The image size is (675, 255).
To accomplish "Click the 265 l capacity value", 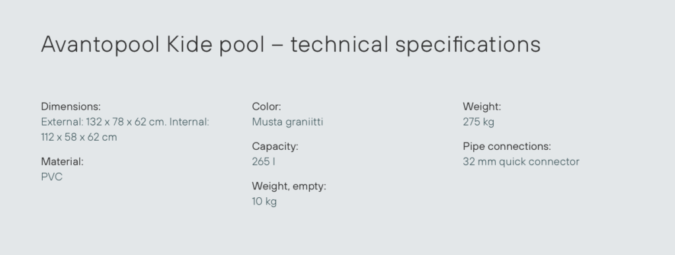I will click(x=264, y=162).
